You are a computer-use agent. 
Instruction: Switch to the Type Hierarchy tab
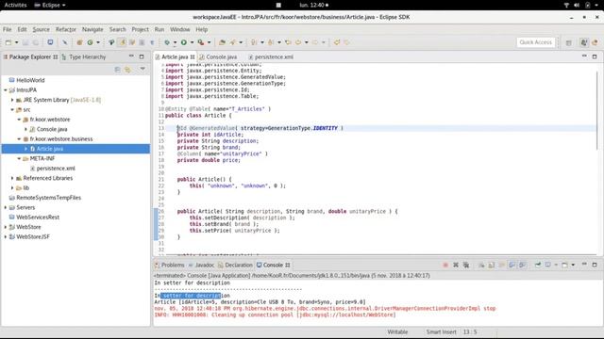pos(84,56)
